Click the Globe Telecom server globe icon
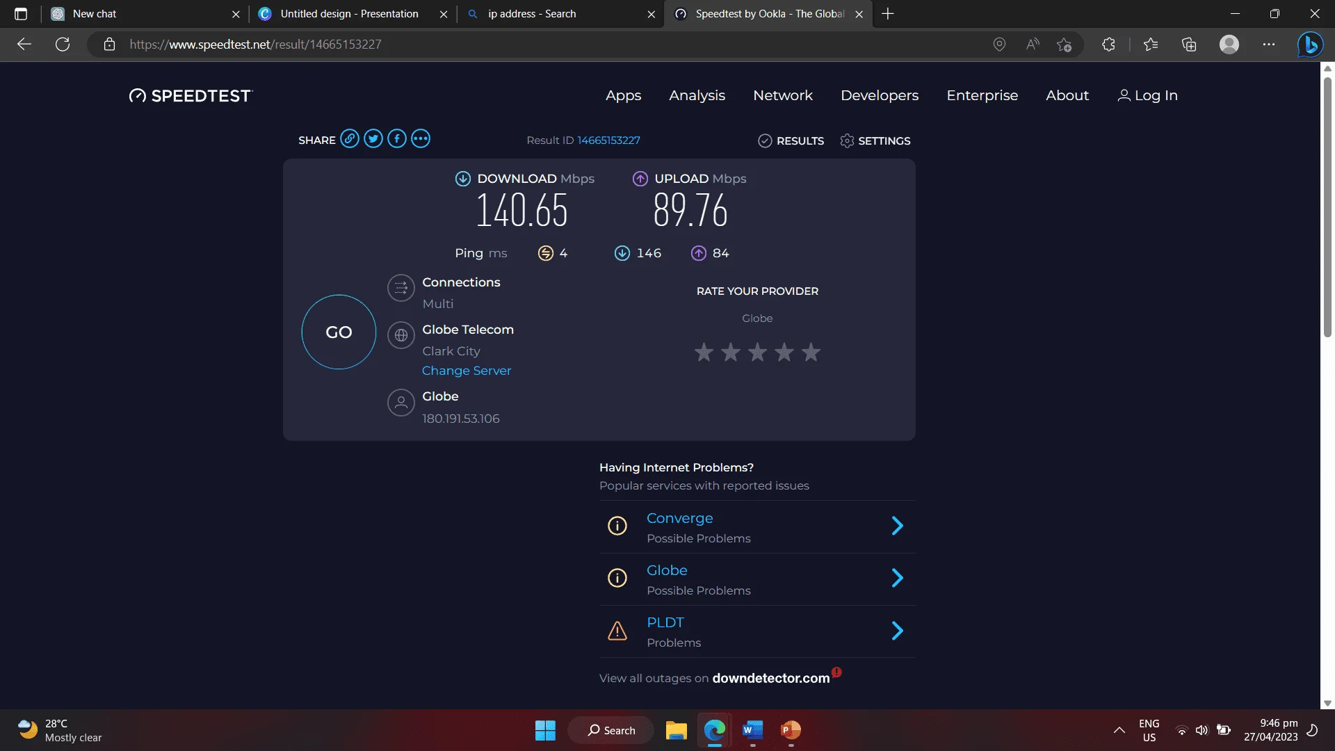The image size is (1335, 751). point(401,335)
